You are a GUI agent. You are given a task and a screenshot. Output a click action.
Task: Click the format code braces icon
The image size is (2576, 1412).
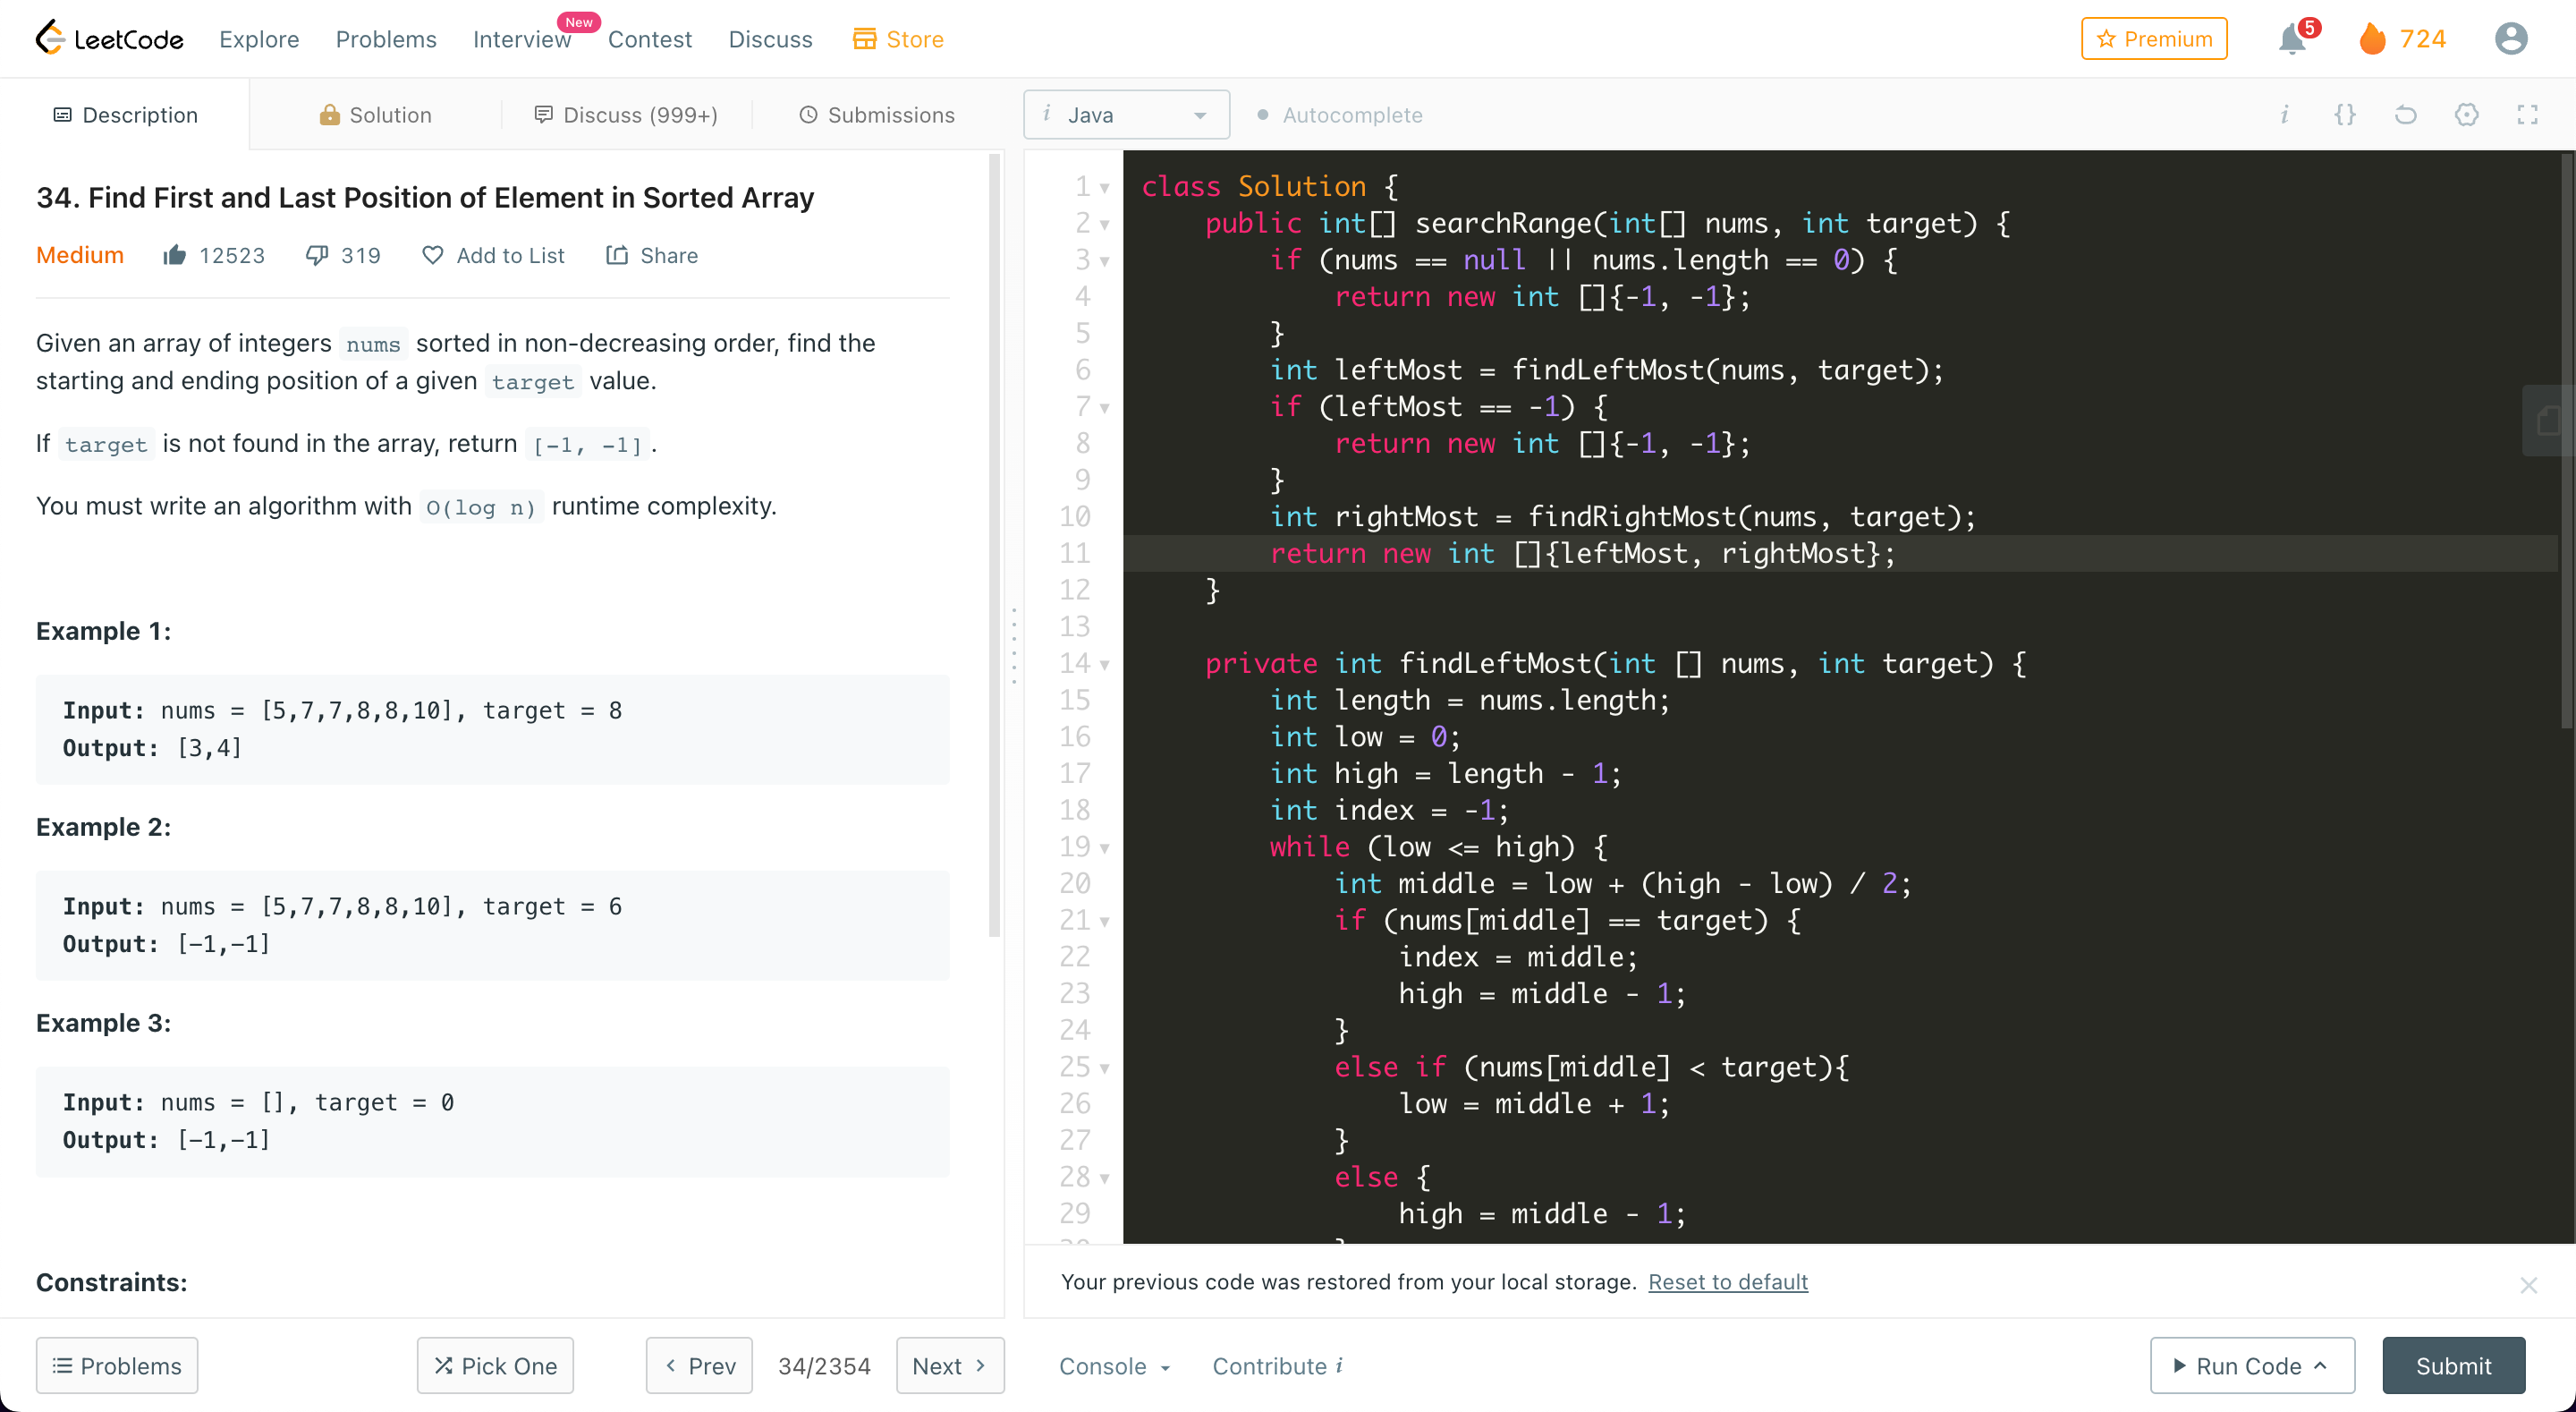[x=2344, y=114]
